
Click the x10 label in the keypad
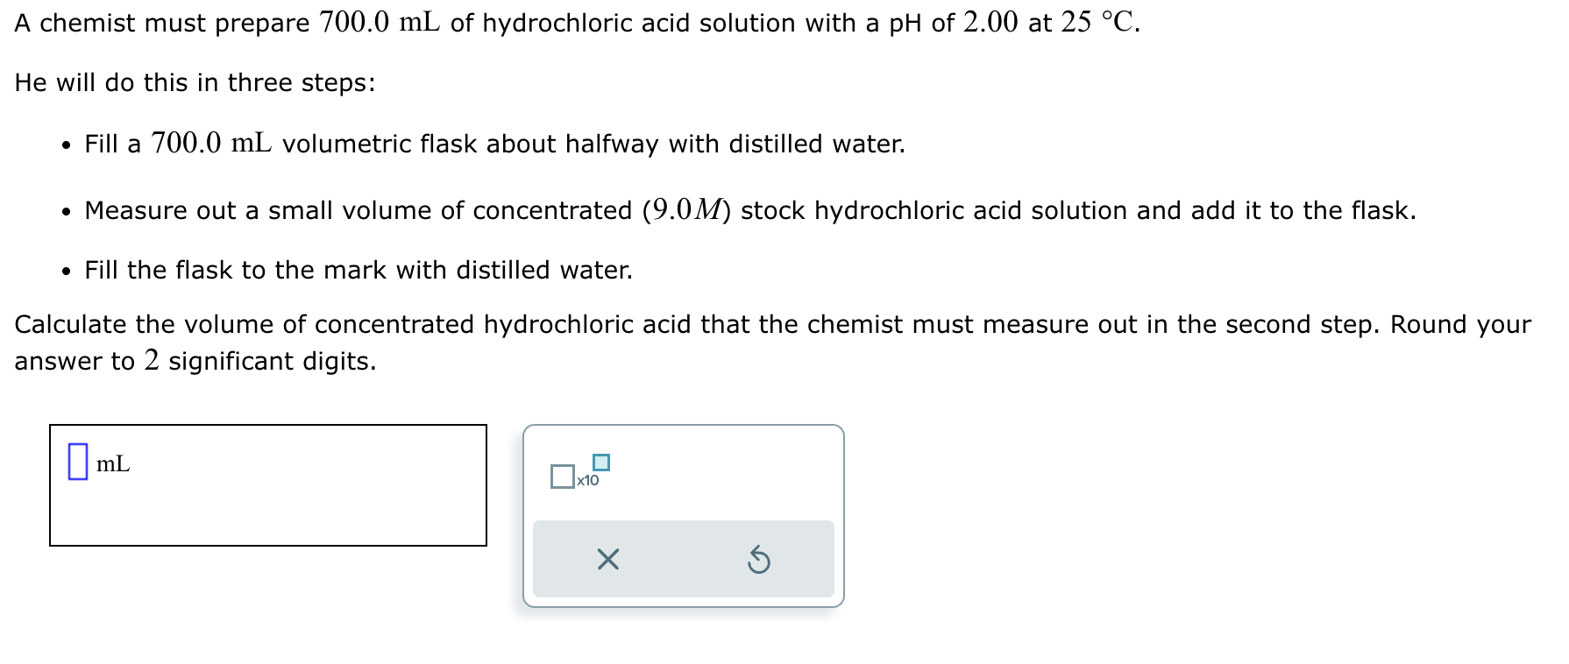(x=587, y=481)
